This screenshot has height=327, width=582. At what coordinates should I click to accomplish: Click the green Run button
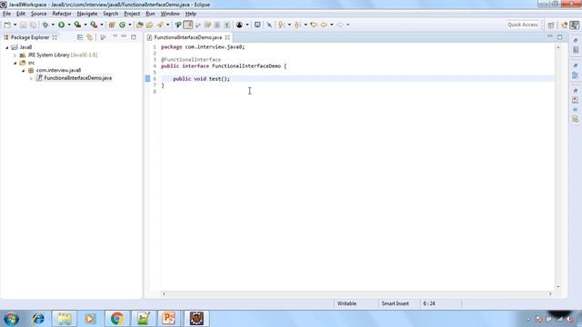point(61,25)
